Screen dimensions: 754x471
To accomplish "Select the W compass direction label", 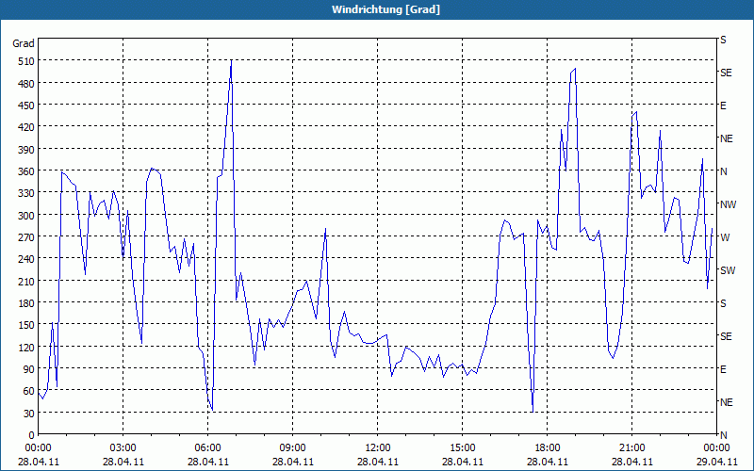I will tap(725, 237).
